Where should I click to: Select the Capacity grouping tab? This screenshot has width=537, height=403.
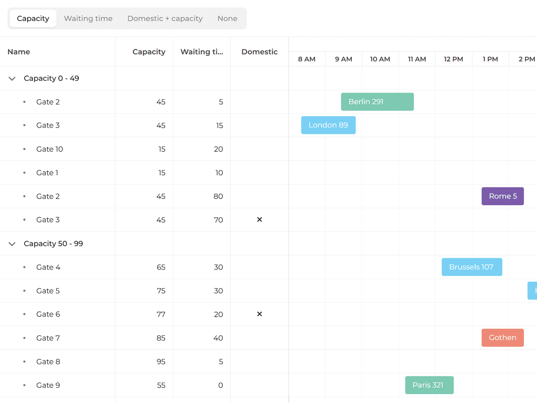(x=33, y=18)
